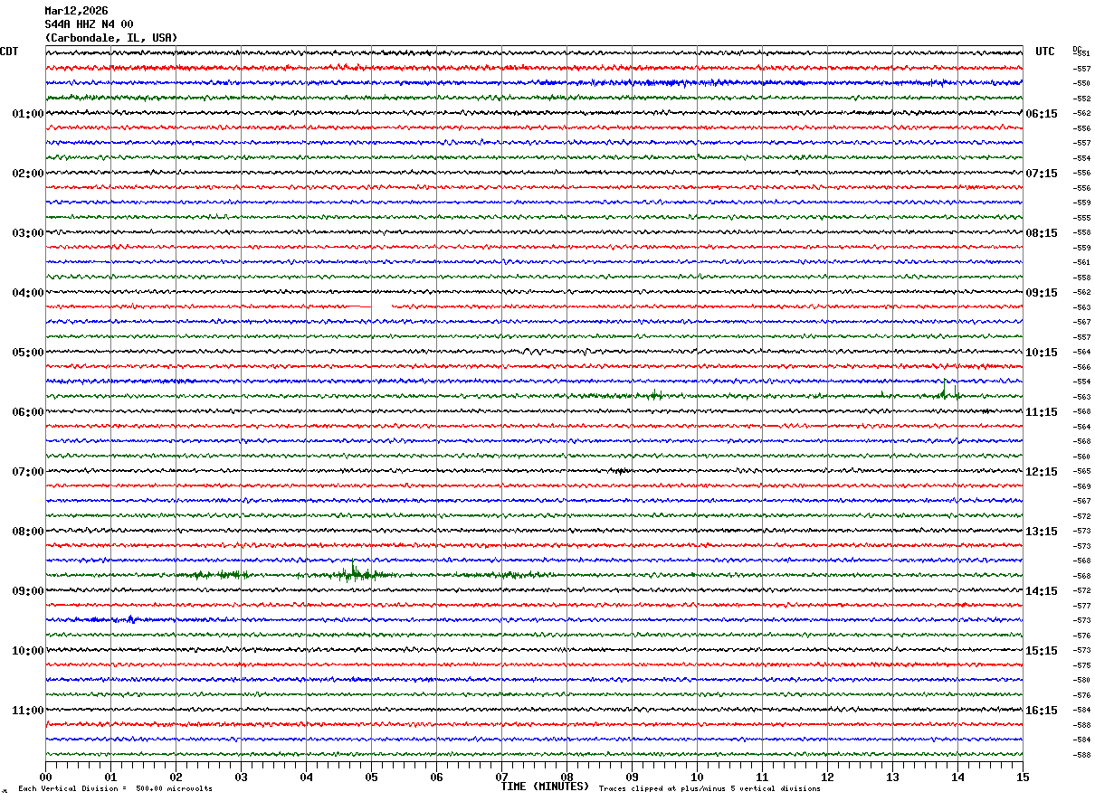
Task: Click the traces clipped footnote text
Action: (x=709, y=789)
